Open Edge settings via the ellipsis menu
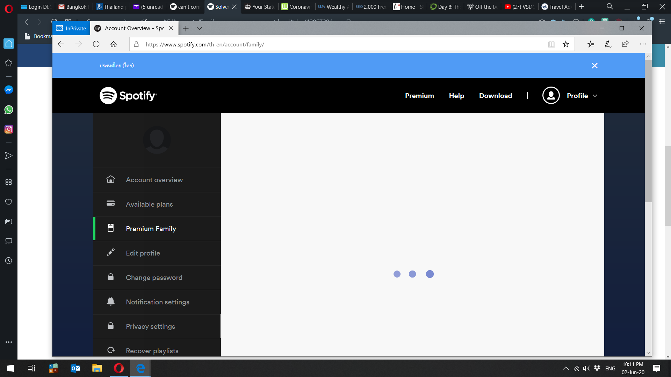Image resolution: width=671 pixels, height=377 pixels. click(643, 44)
